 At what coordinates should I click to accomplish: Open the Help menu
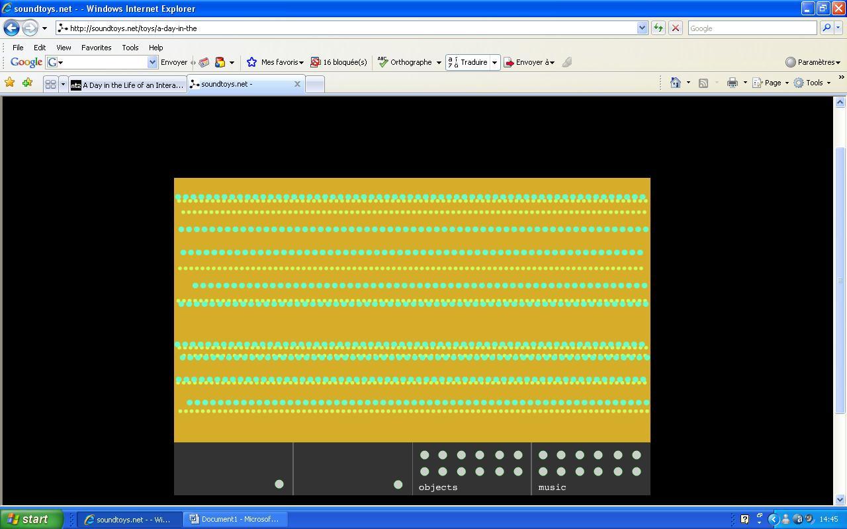156,48
